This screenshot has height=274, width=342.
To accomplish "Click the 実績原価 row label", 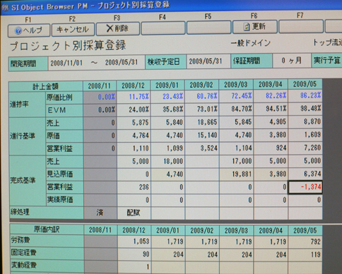I will (65, 199).
